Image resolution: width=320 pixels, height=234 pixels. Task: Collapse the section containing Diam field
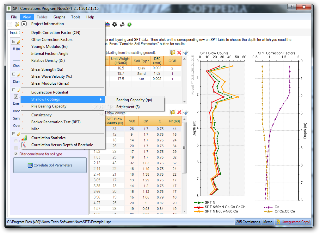tap(14, 74)
